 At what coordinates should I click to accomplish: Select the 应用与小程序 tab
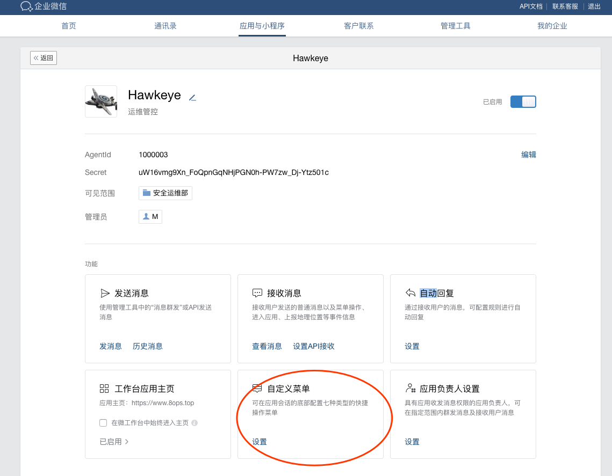pos(262,26)
